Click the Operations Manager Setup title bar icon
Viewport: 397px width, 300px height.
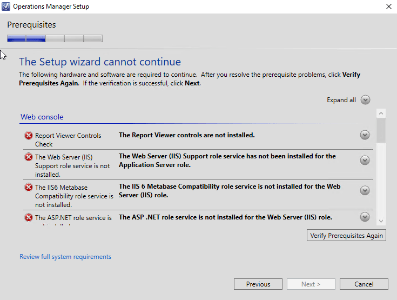(x=6, y=6)
